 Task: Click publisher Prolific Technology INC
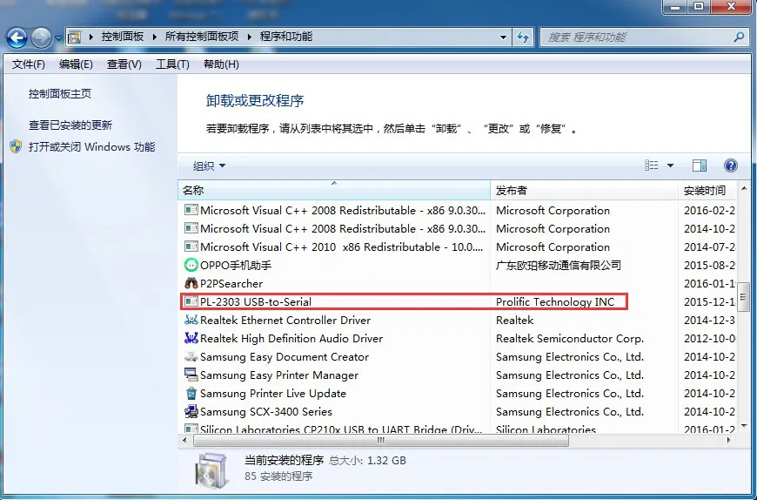pos(555,302)
